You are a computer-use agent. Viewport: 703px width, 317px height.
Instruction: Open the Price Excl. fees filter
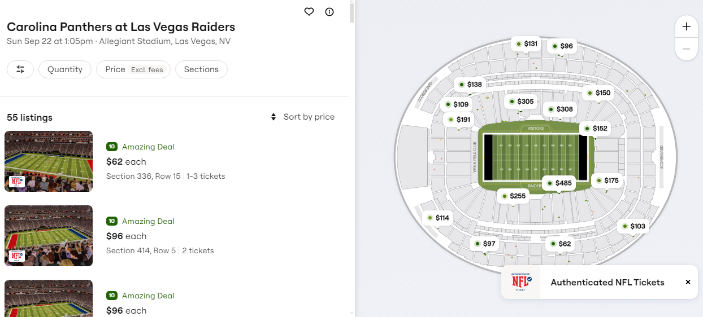coord(134,69)
